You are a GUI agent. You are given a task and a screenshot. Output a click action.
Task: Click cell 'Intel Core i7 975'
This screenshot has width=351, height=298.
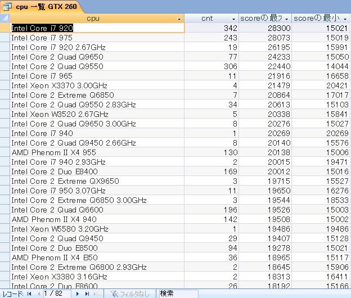(x=97, y=38)
